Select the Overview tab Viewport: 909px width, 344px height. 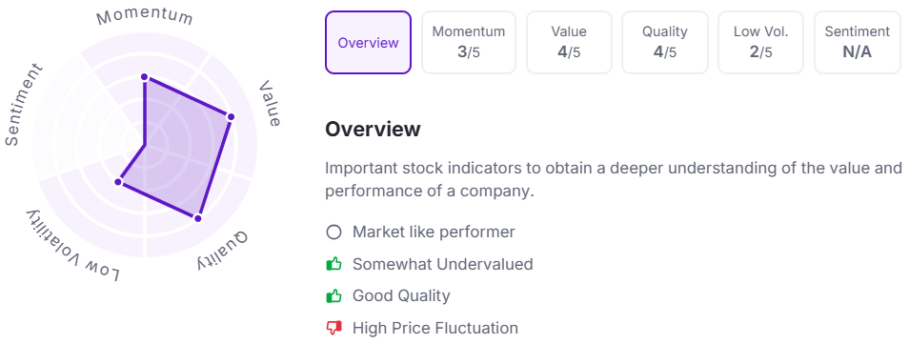[368, 42]
